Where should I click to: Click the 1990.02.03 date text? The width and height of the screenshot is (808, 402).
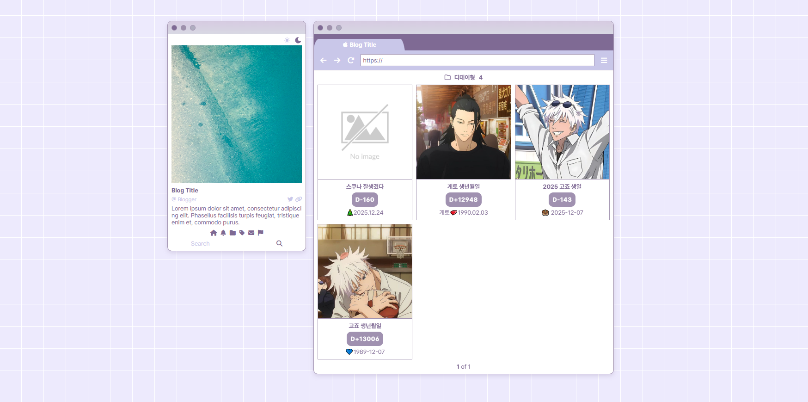point(473,213)
